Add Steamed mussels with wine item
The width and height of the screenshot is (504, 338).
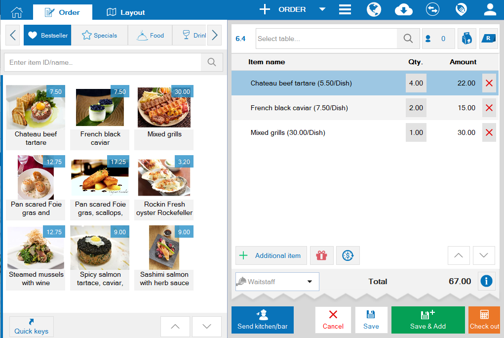pyautogui.click(x=36, y=257)
